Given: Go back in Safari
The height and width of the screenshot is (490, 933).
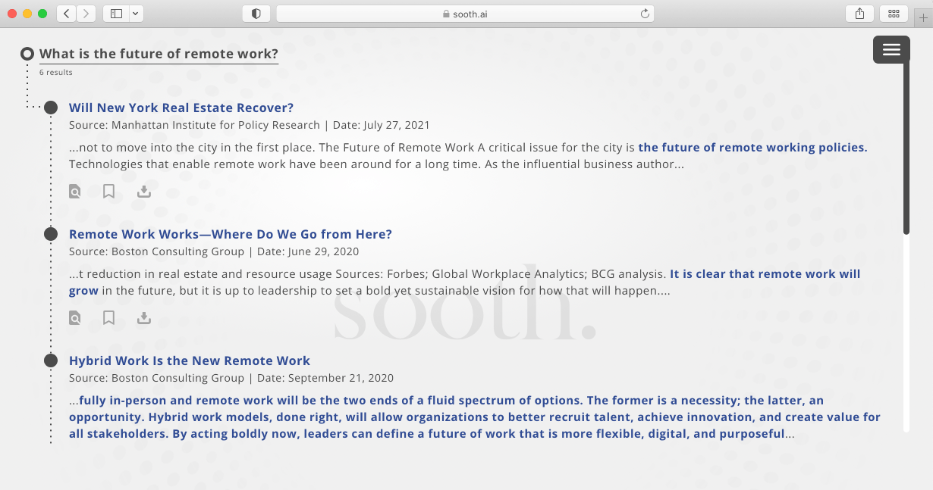Looking at the screenshot, I should pos(66,14).
